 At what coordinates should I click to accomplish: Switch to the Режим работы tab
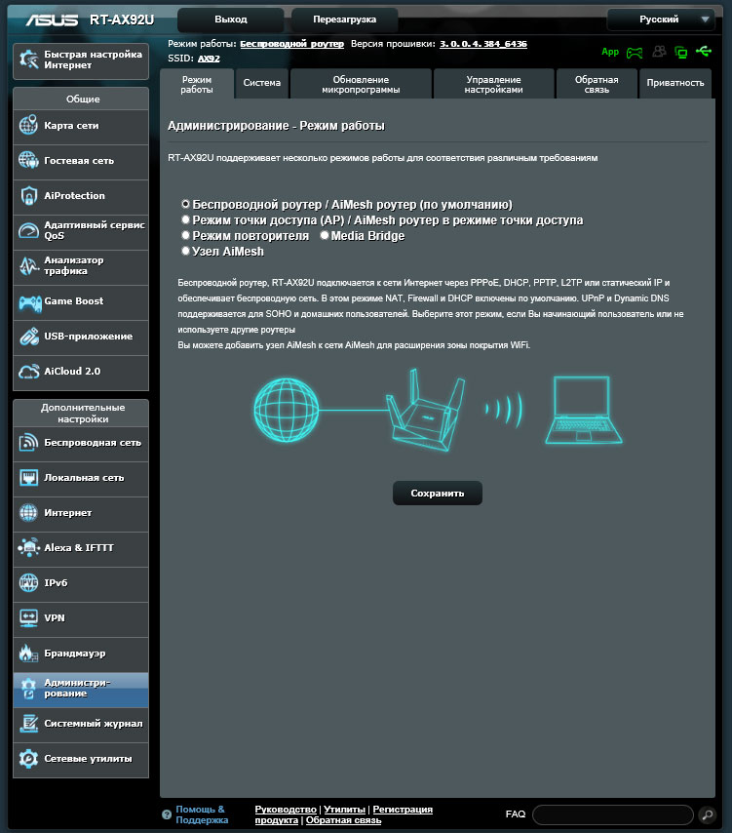tap(197, 84)
